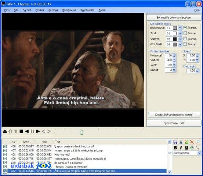Open the Tools menu
The height and width of the screenshot is (176, 203).
(x=102, y=10)
